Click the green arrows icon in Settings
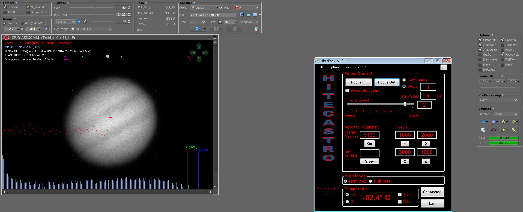This screenshot has height=212, width=523. point(514,122)
